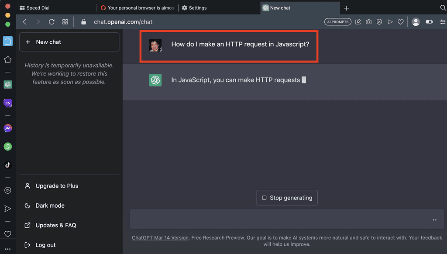Screen dimensions: 447x254
Task: Open TikTok in the sidebar
Action: (8, 165)
